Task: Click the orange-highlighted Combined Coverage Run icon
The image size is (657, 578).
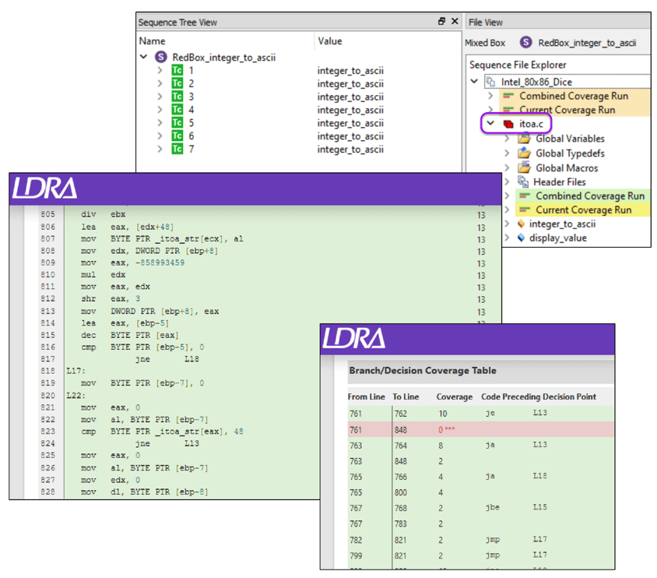Action: pos(508,96)
